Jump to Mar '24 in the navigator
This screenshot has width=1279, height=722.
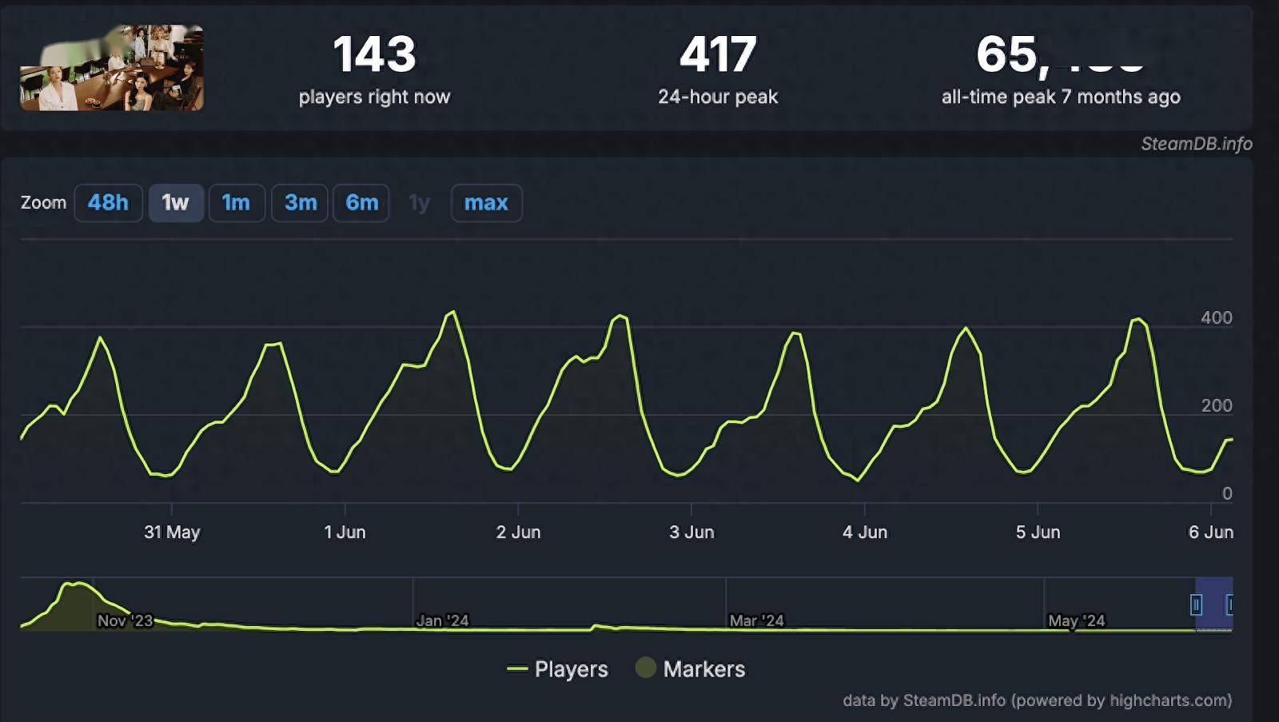[756, 620]
